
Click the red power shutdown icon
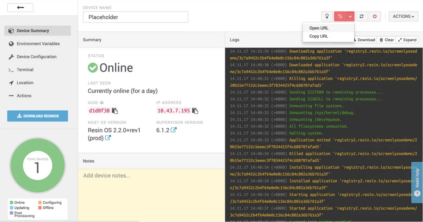tap(374, 17)
